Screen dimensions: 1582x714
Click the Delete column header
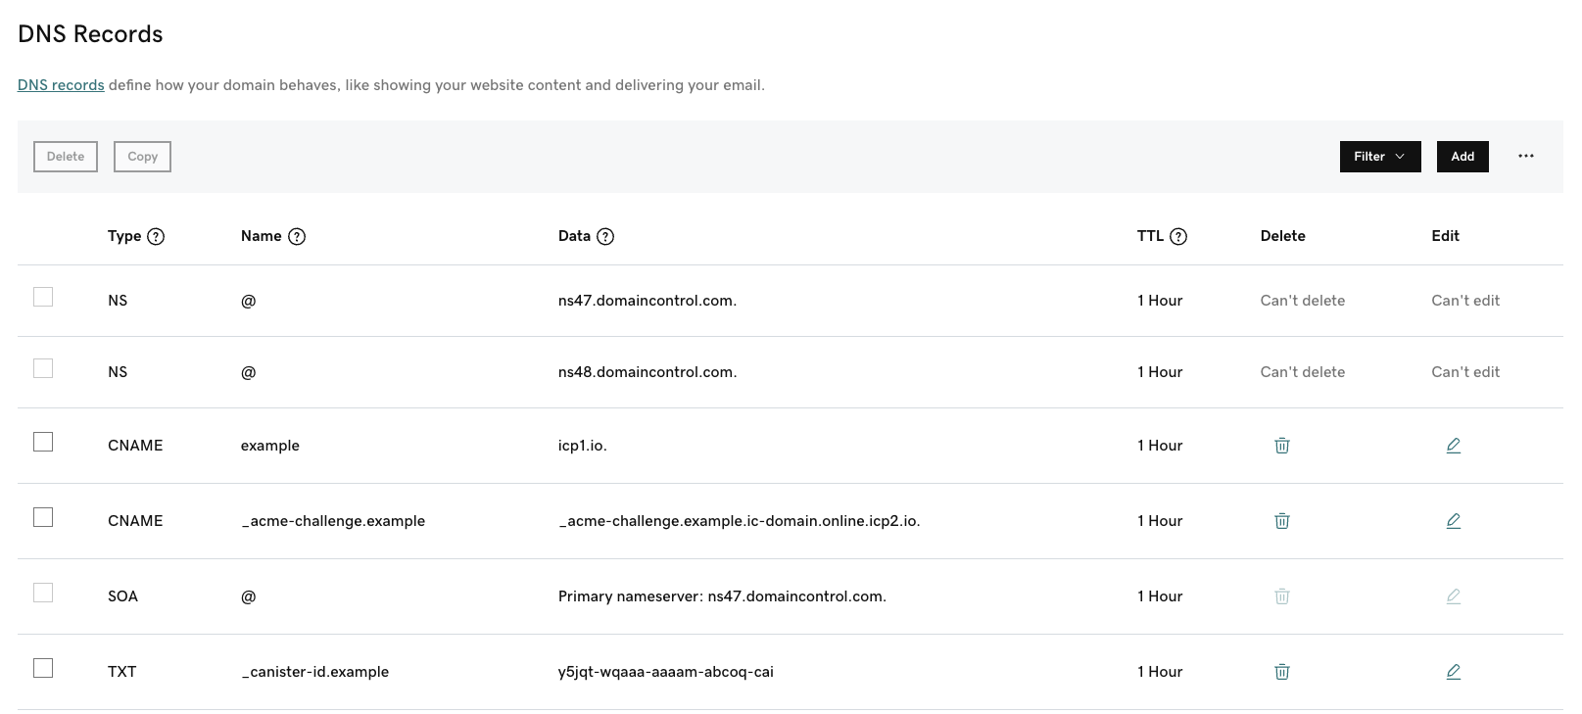pyautogui.click(x=1283, y=236)
